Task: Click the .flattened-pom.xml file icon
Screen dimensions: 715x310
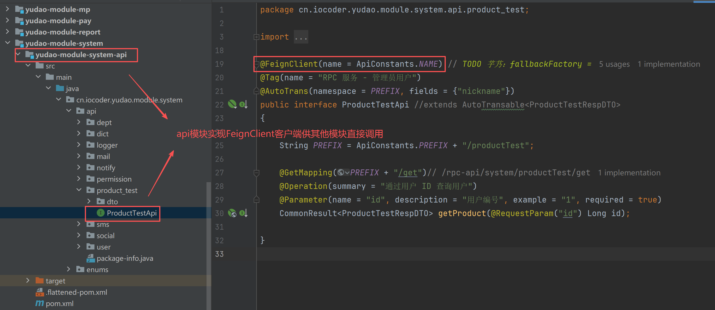Action: click(40, 292)
